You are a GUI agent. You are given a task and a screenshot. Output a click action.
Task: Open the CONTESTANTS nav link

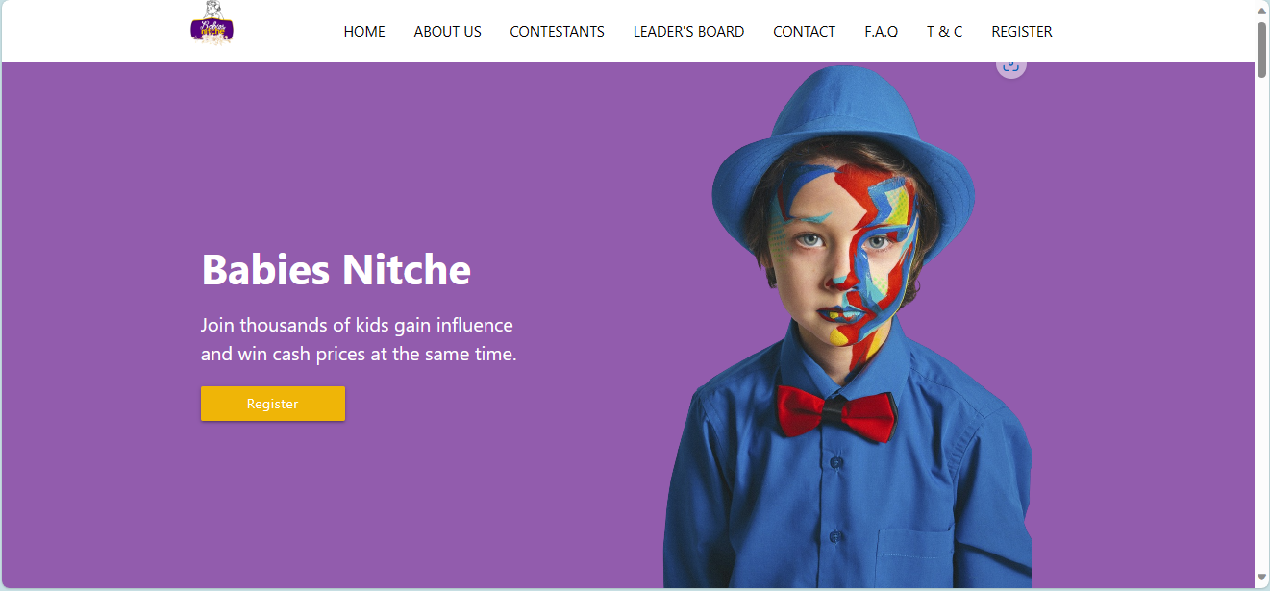point(557,32)
